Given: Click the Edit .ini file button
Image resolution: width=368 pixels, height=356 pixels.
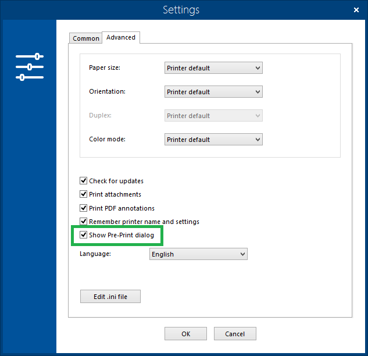Looking at the screenshot, I should [x=110, y=297].
